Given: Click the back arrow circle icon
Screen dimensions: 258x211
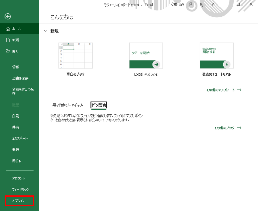Looking at the screenshot, I should (x=8, y=16).
